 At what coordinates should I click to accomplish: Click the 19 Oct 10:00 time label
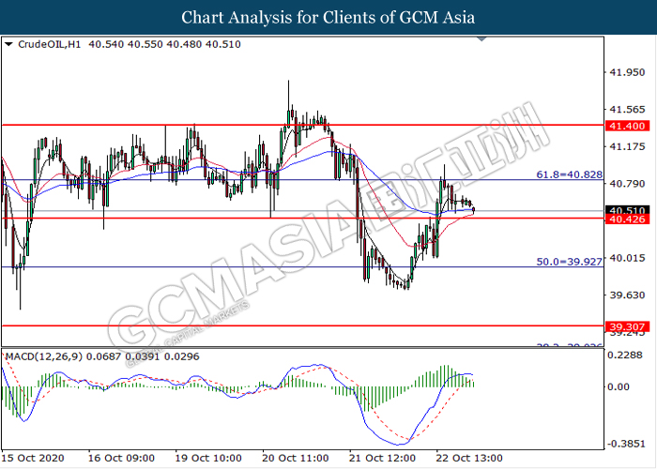coord(208,458)
